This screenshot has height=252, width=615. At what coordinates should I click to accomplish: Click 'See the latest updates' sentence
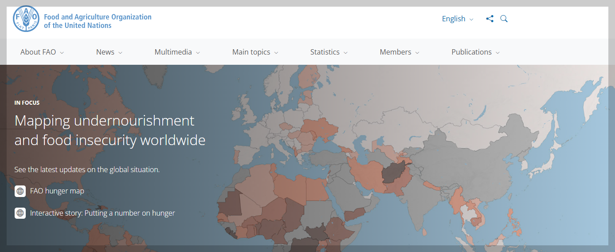click(x=87, y=169)
